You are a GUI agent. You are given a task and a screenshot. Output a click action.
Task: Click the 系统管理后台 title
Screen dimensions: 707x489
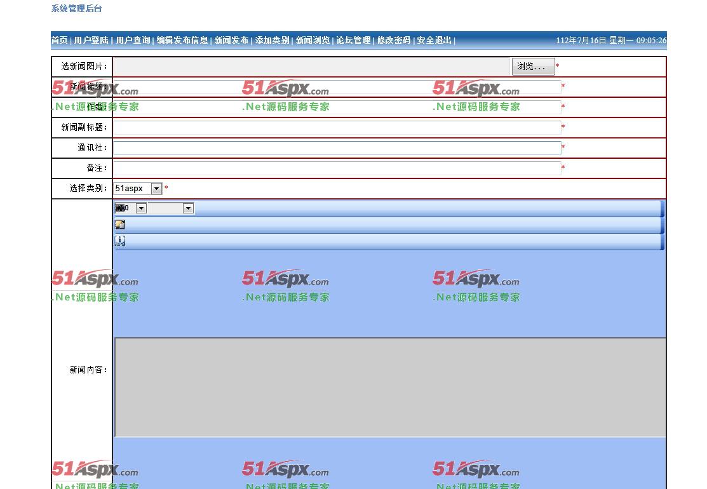(77, 8)
